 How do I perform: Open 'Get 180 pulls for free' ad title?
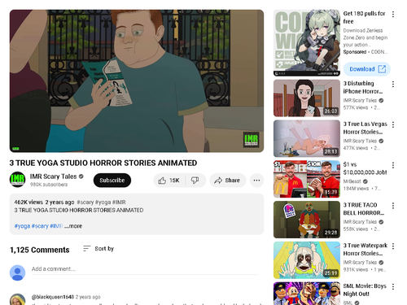coord(364,17)
